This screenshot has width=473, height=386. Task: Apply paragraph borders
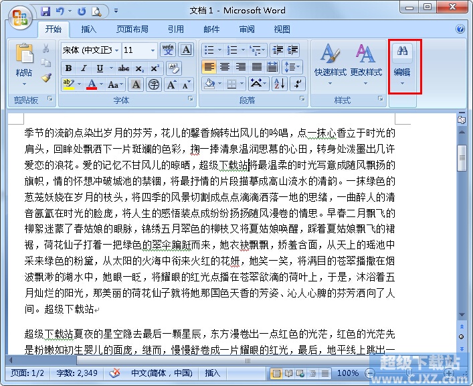(231, 83)
